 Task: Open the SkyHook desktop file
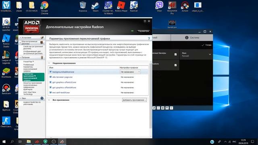pyautogui.click(x=6, y=106)
